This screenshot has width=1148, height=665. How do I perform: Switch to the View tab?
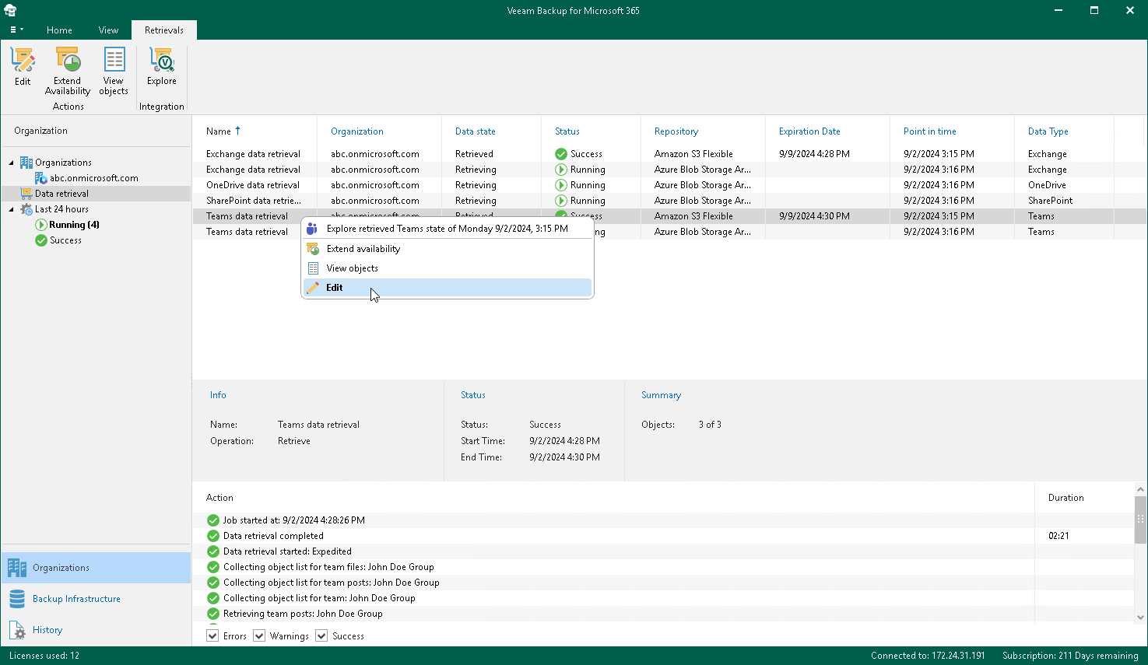click(x=108, y=30)
